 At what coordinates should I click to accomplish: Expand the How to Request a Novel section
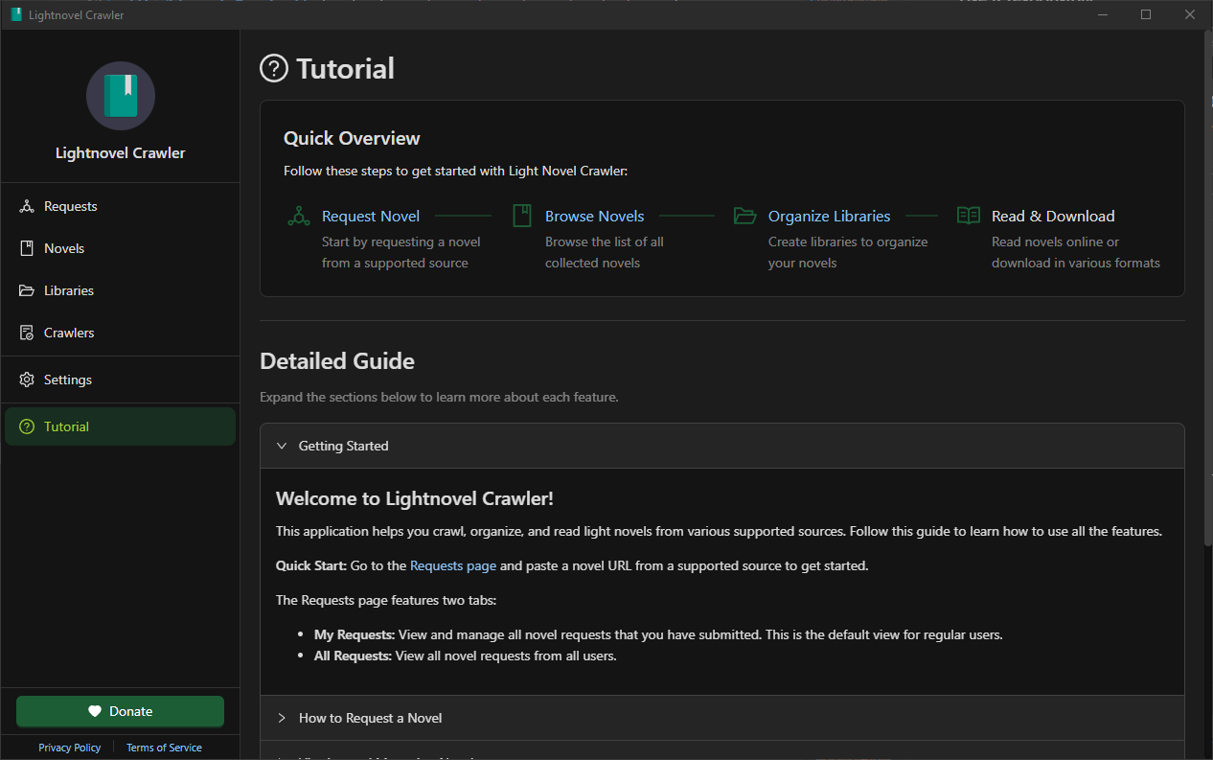pyautogui.click(x=722, y=718)
